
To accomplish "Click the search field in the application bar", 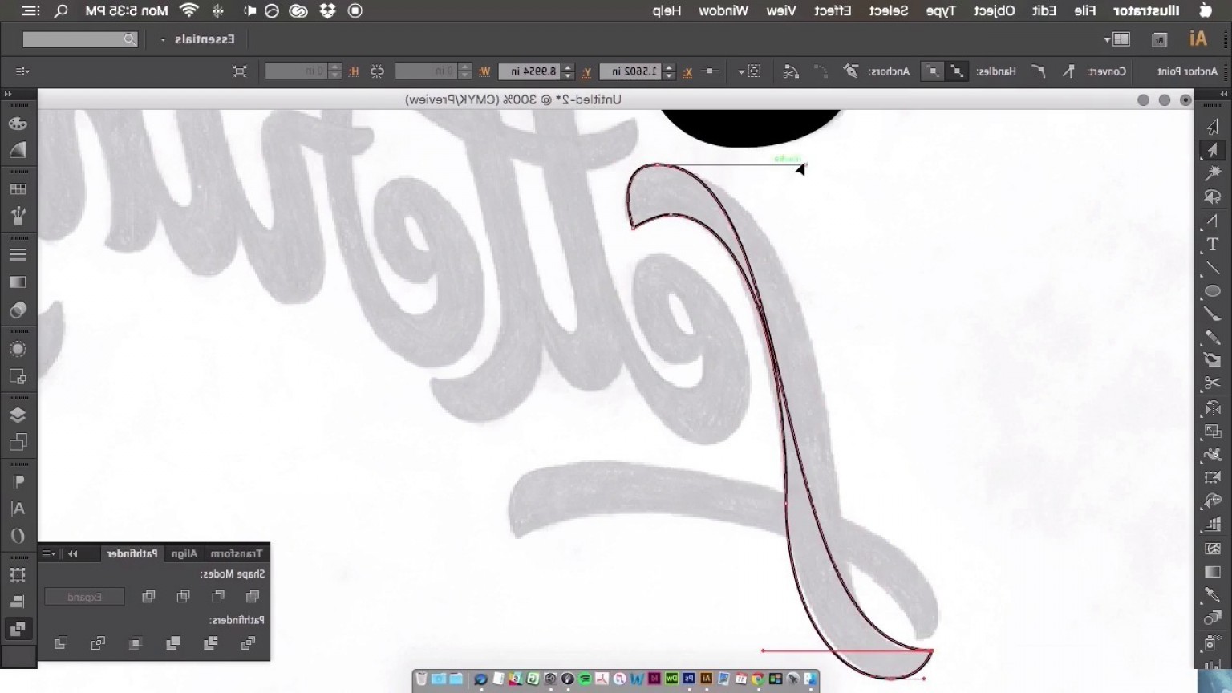I will click(80, 38).
